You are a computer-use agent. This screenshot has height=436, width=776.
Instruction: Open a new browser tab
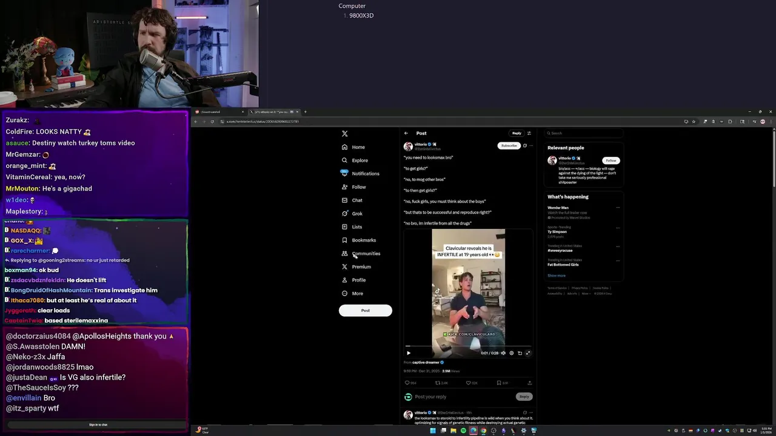point(306,112)
